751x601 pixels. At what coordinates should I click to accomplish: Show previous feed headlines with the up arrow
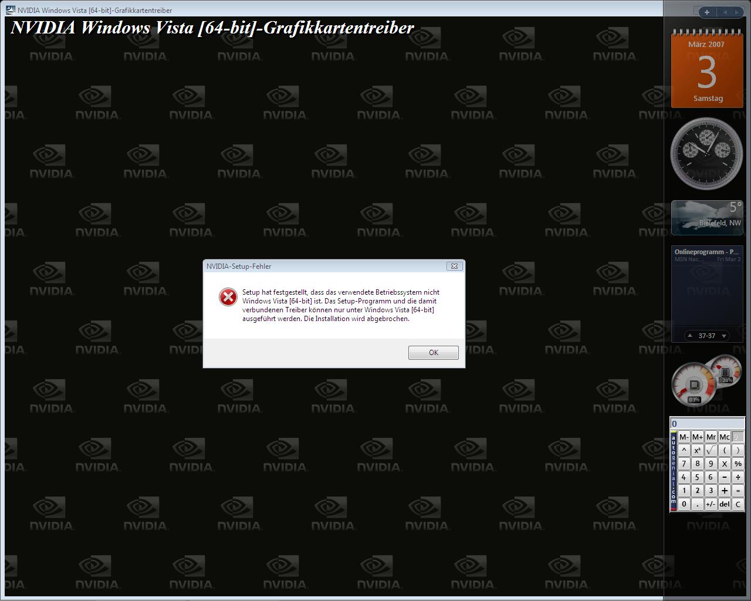point(691,336)
